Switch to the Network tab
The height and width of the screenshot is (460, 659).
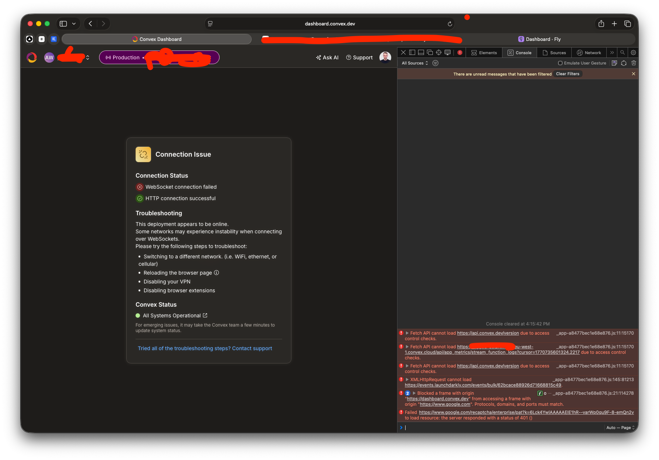point(589,52)
